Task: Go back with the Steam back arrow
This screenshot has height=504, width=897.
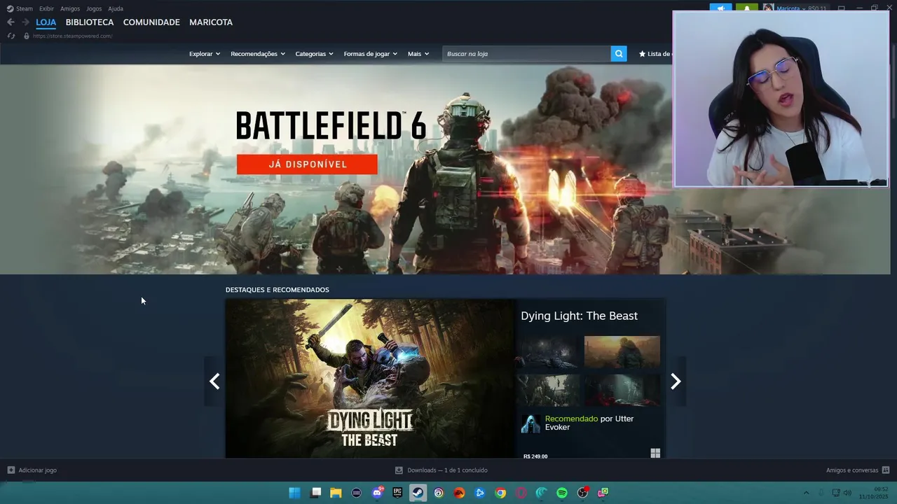Action: pyautogui.click(x=11, y=22)
